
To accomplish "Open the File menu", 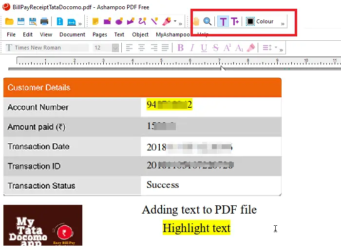I will click(x=11, y=34).
